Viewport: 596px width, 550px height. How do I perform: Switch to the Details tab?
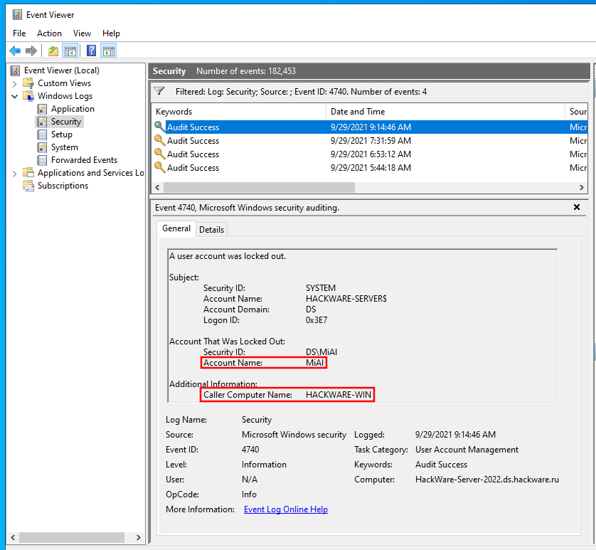211,229
